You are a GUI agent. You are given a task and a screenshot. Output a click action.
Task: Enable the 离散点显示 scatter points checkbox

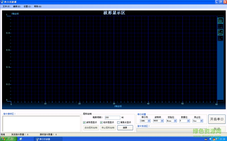tap(118, 123)
